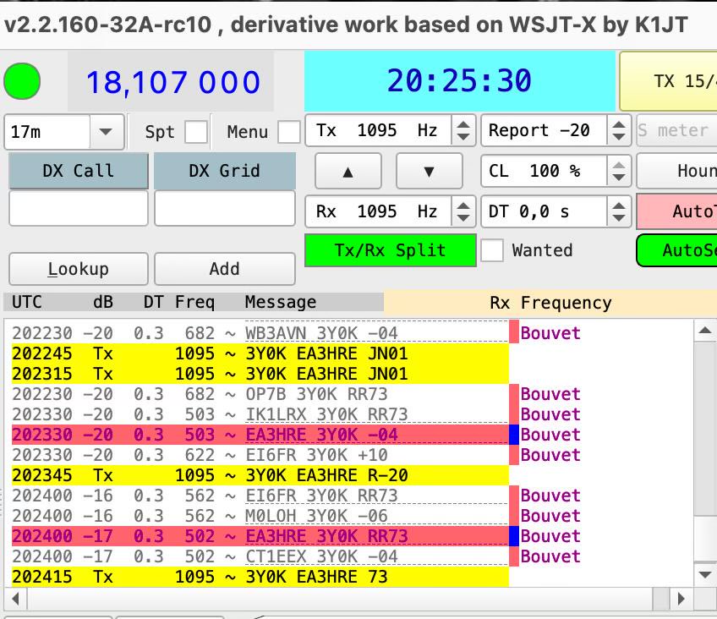Toggle the Tx/Rx Split button
This screenshot has width=717, height=619.
click(x=390, y=250)
